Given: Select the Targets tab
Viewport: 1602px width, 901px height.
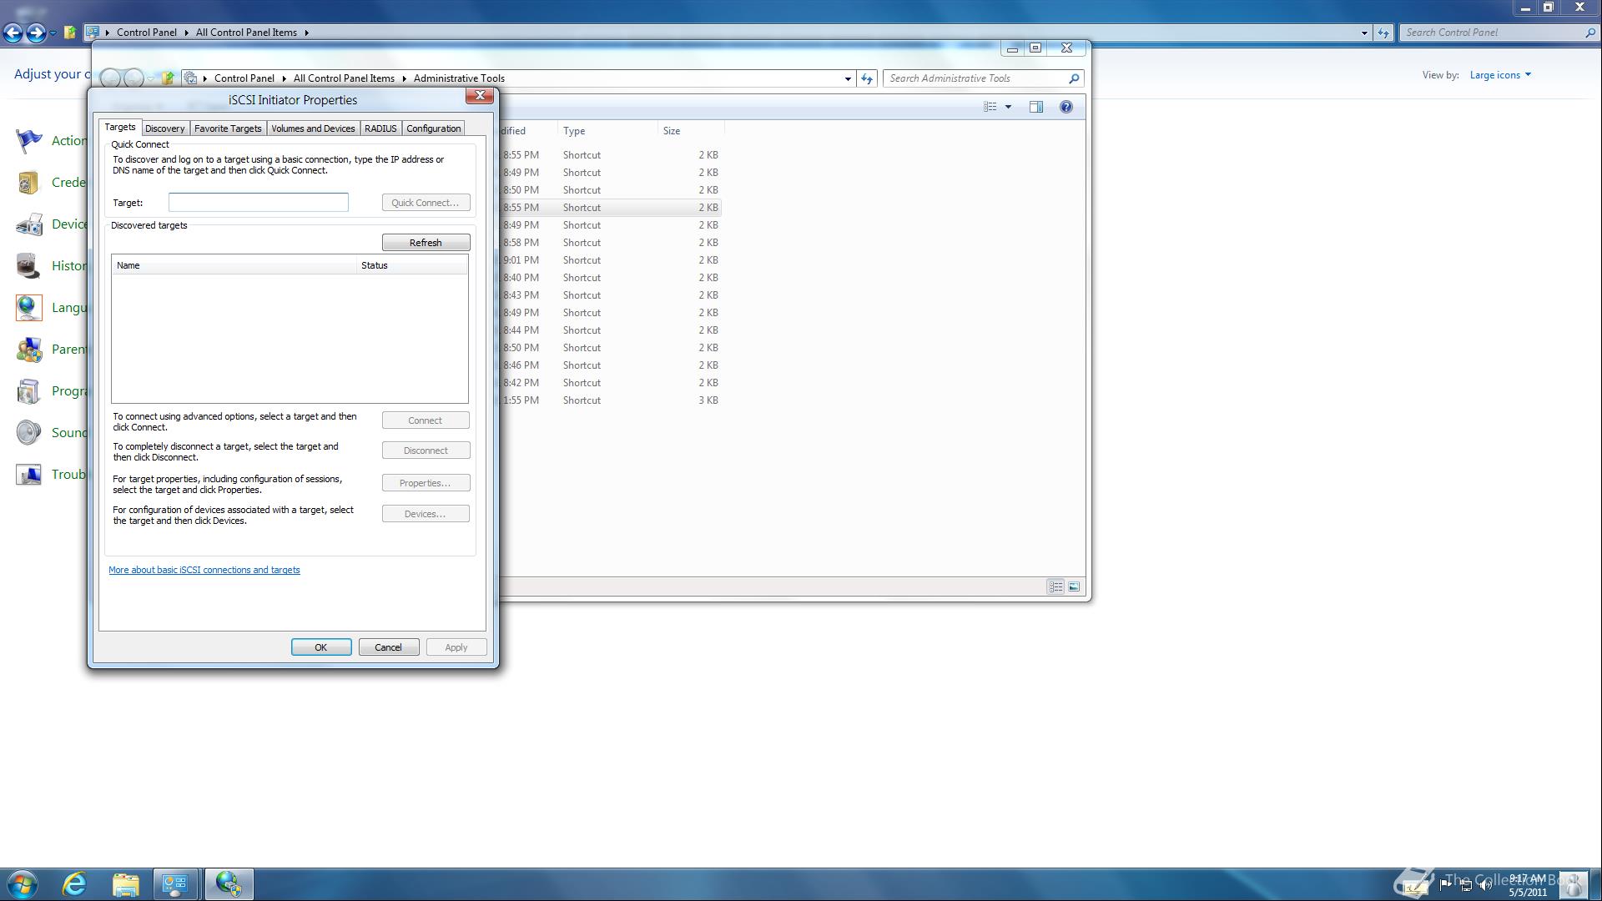Looking at the screenshot, I should pos(120,127).
